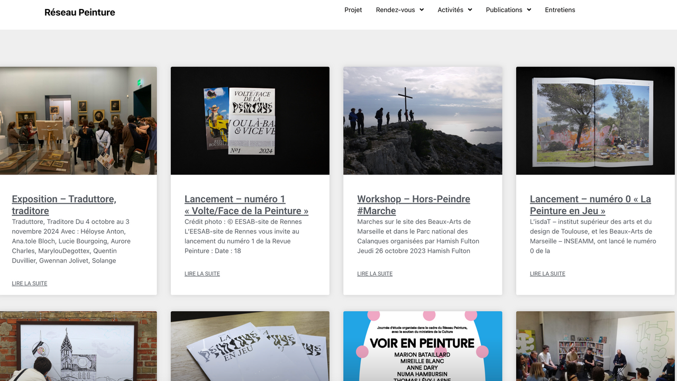This screenshot has height=381, width=677.
Task: Expand the Activités dropdown menu
Action: 454,10
